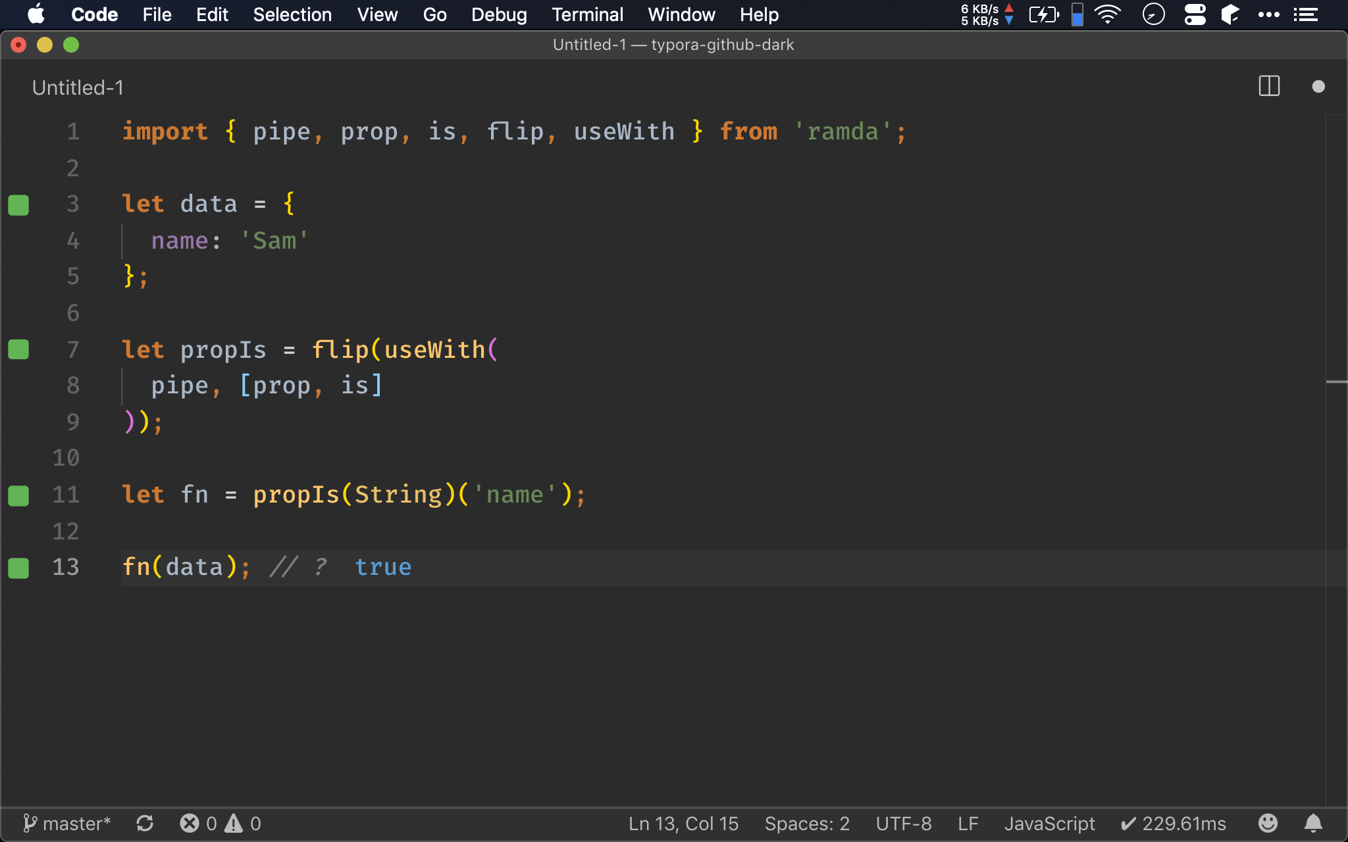
Task: Click the true result value on line 13
Action: coord(383,567)
